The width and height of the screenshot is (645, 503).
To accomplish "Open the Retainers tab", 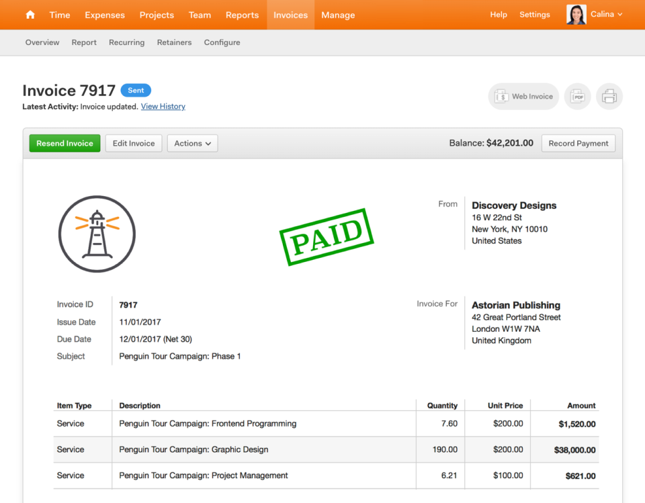I will (174, 42).
